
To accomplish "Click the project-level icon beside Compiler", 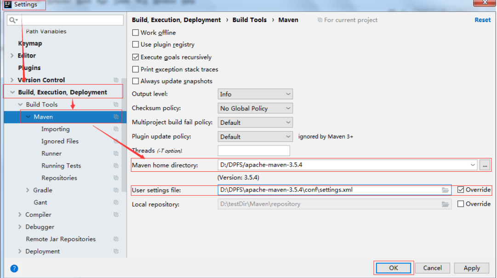I will point(116,214).
